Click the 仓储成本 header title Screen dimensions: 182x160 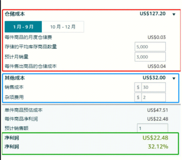pyautogui.click(x=15, y=14)
